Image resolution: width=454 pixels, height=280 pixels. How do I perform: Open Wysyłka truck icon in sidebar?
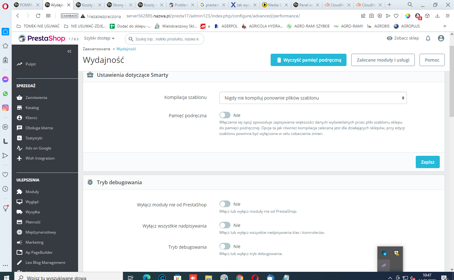click(20, 212)
